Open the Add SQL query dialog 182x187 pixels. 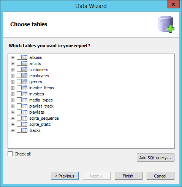(x=155, y=158)
